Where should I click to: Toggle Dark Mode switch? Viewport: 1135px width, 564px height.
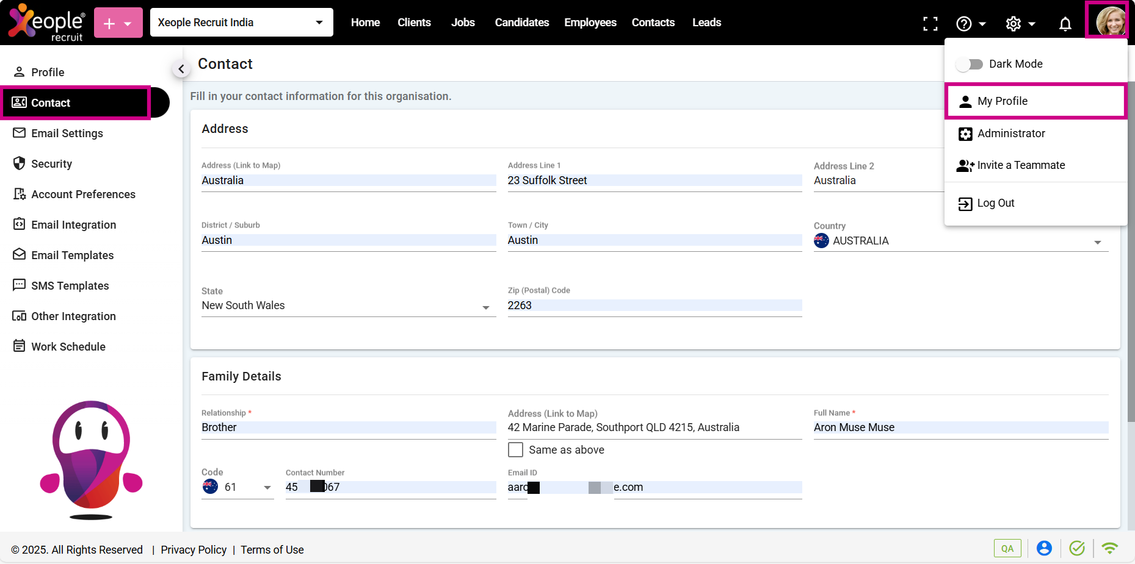(x=969, y=64)
